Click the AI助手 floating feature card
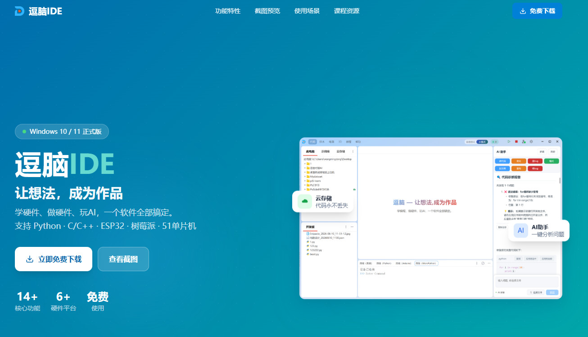 coord(539,230)
